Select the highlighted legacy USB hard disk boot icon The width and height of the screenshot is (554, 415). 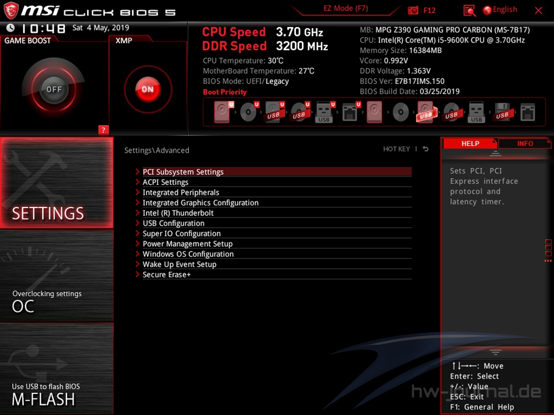point(427,112)
